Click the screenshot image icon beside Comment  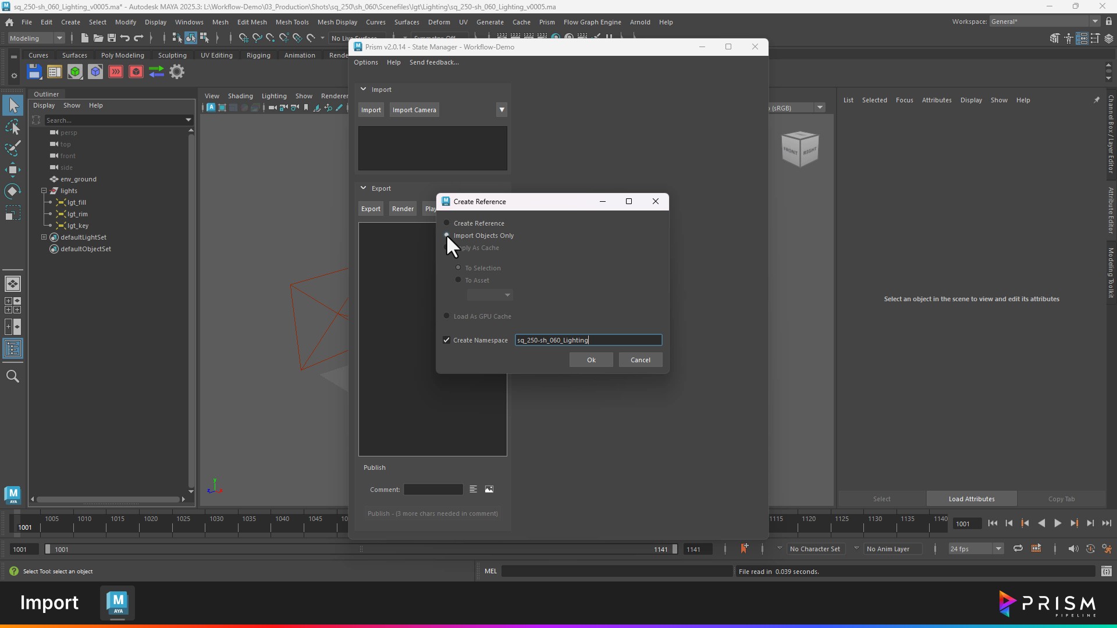pyautogui.click(x=489, y=490)
